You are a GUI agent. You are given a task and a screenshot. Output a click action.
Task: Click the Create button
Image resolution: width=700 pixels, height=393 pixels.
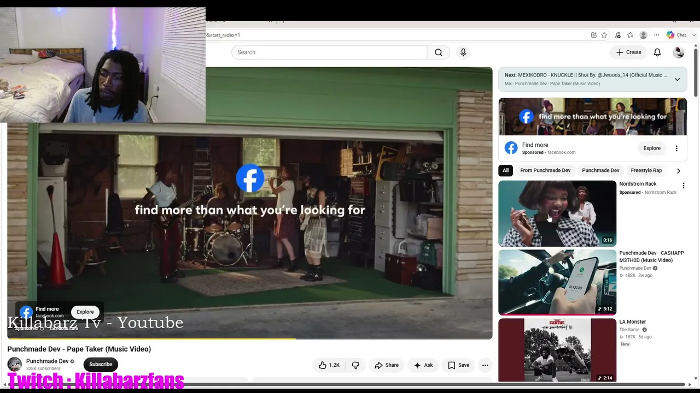pos(628,52)
